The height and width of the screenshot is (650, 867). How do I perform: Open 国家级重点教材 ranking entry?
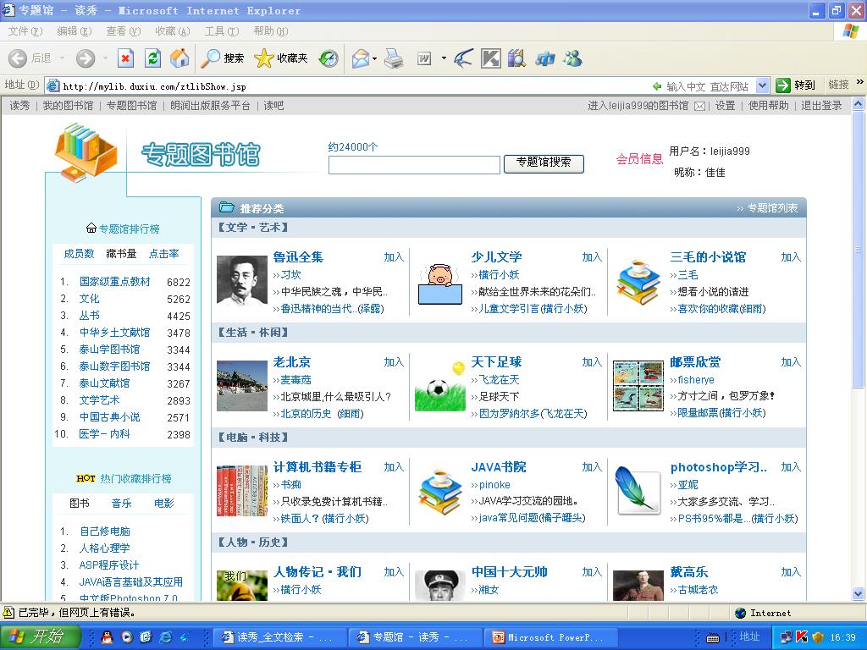point(114,281)
